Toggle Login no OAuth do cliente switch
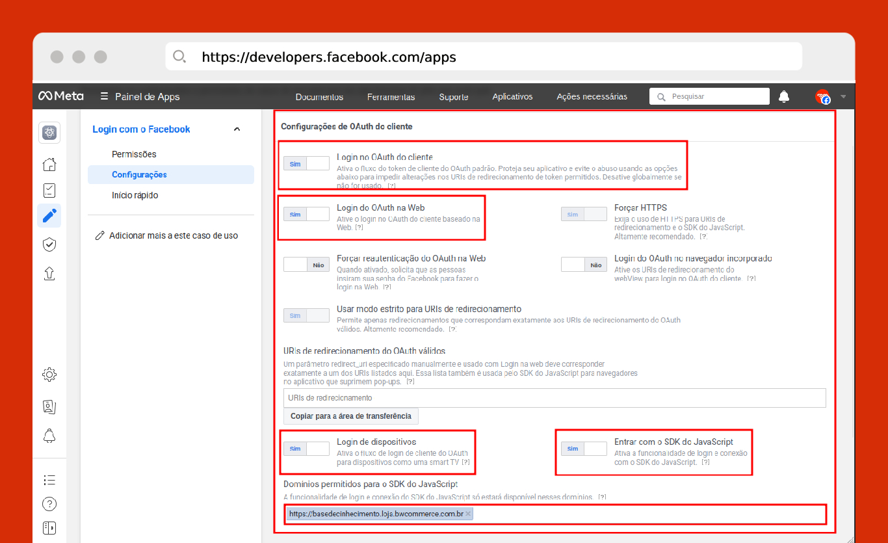Viewport: 888px width, 543px height. [x=306, y=164]
